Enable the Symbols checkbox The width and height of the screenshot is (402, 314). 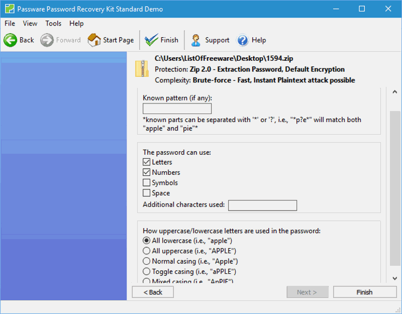(x=146, y=182)
